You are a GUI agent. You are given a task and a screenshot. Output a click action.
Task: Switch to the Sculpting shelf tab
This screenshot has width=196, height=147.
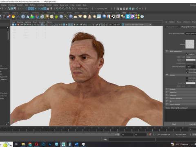6,13
